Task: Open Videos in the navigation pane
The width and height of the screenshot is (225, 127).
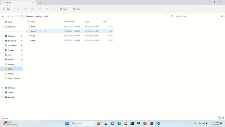Action: 9,60
